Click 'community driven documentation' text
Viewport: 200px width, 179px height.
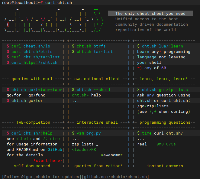point(152,24)
